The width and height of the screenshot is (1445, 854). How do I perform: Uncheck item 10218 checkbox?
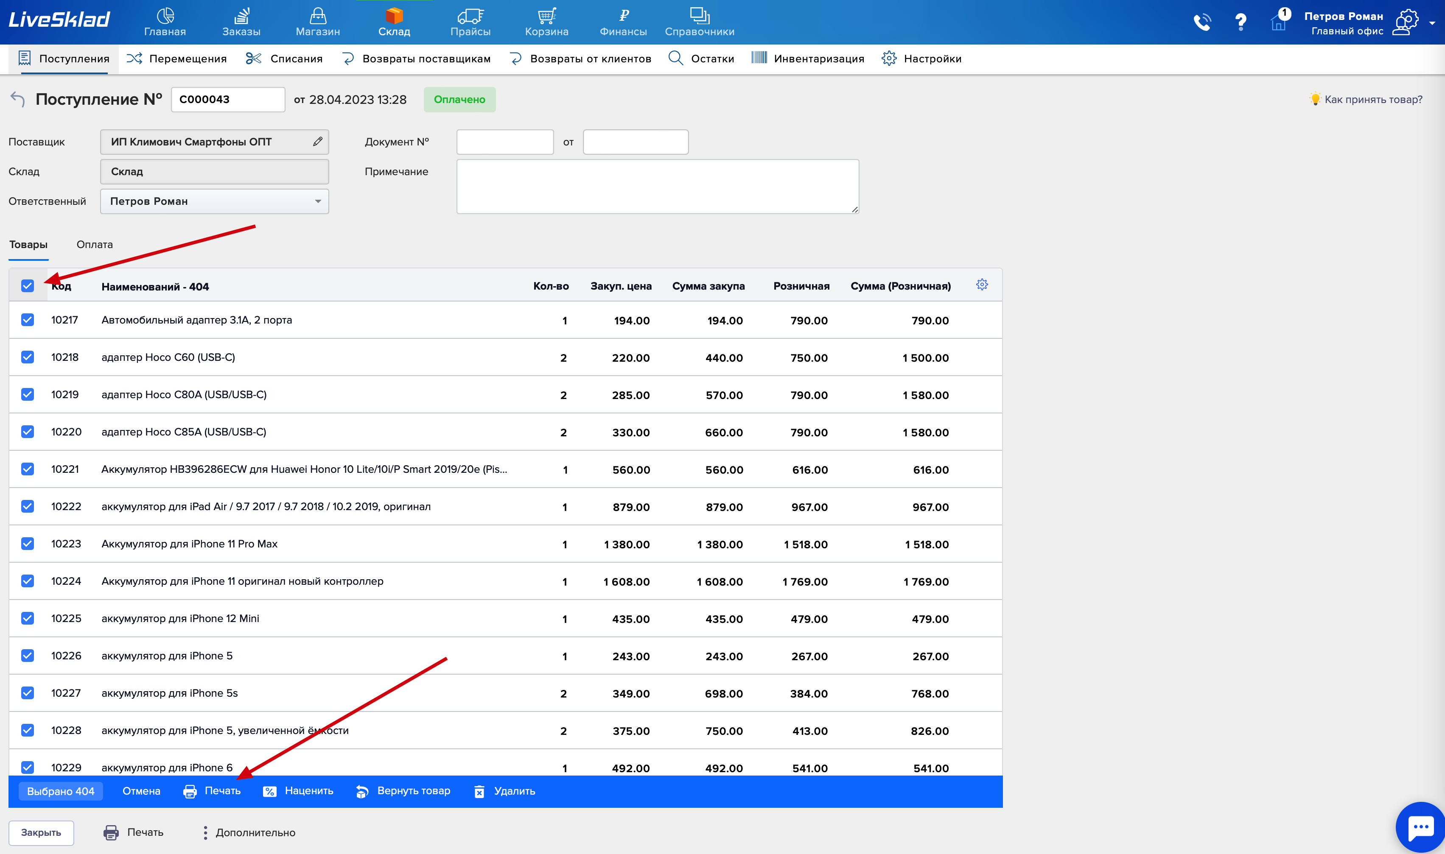[28, 357]
